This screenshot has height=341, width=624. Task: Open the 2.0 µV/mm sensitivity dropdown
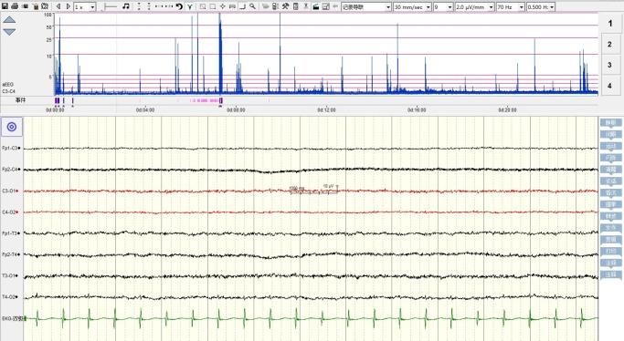(474, 7)
